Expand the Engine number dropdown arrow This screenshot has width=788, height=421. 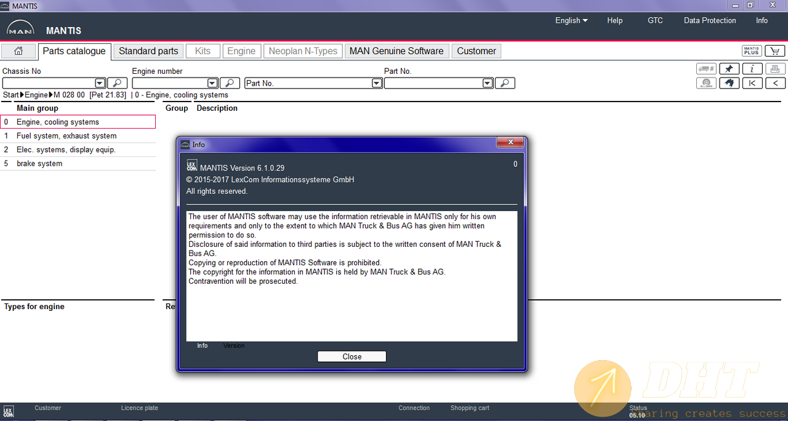[x=212, y=83]
